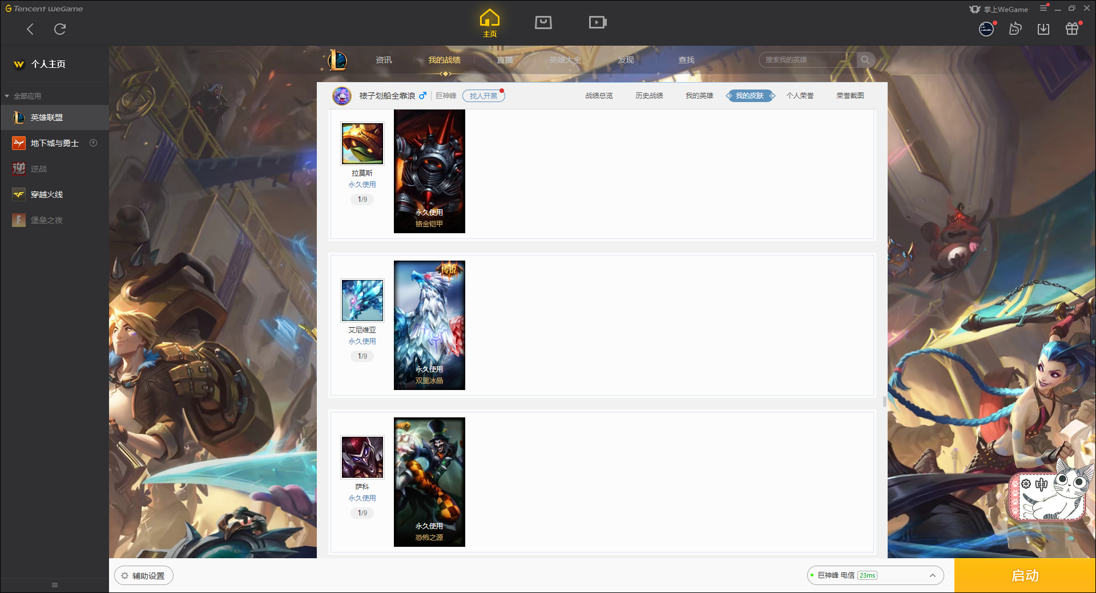1096x593 pixels.
Task: Click the 1/9 count under 萨科
Action: pyautogui.click(x=362, y=513)
